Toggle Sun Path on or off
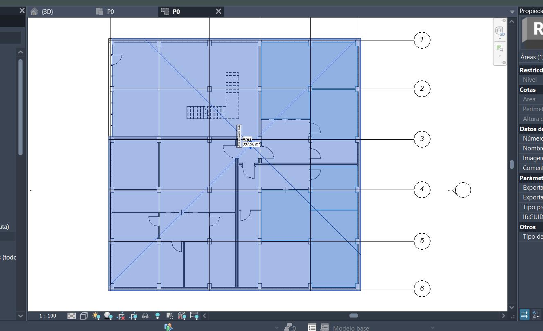 (96, 315)
